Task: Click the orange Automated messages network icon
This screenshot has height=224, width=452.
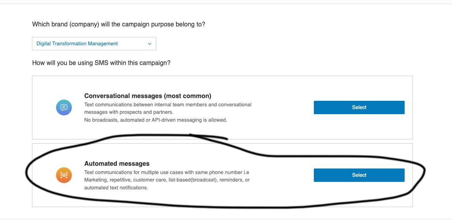Action: [x=64, y=175]
